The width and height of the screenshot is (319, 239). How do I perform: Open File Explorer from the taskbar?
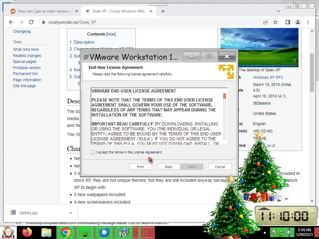[x=47, y=232]
